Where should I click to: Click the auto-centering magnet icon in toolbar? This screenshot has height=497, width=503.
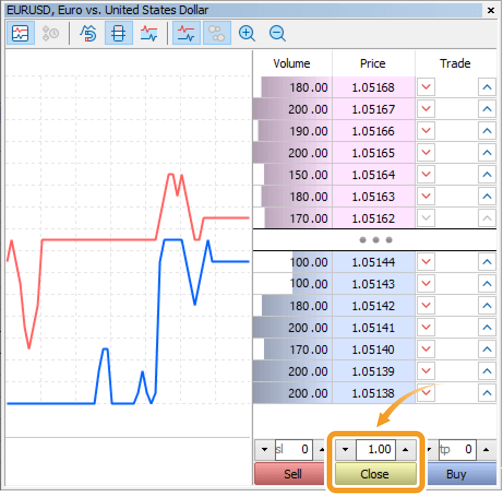coord(88,33)
